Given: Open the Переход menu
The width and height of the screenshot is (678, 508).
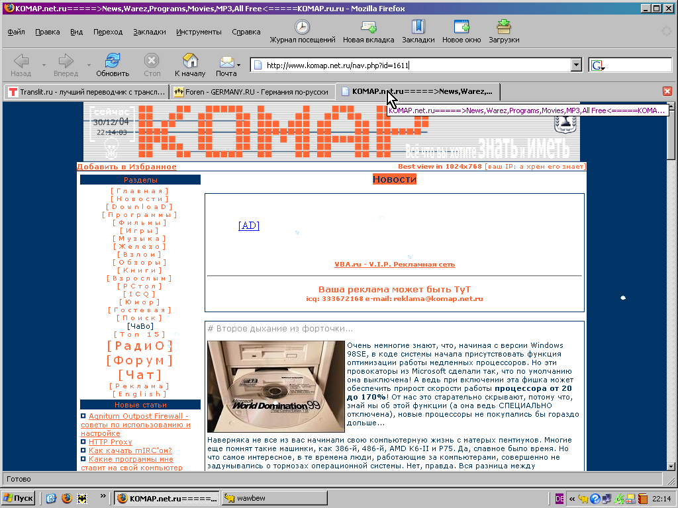Looking at the screenshot, I should click(108, 32).
